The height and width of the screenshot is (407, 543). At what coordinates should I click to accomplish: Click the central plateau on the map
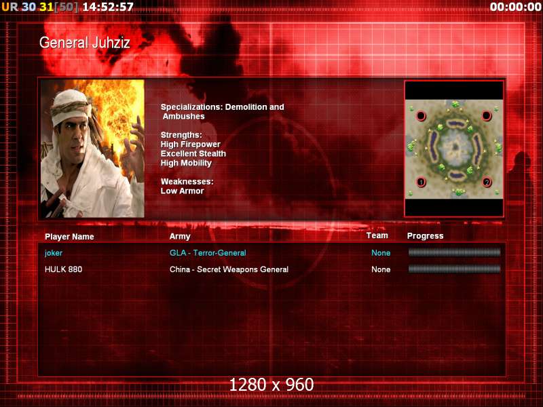454,148
